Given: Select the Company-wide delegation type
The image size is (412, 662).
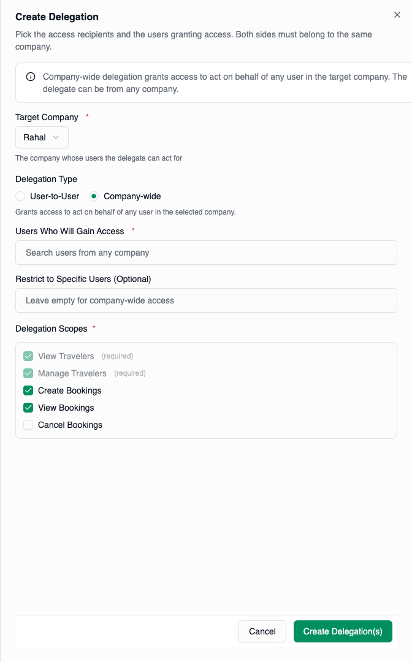Looking at the screenshot, I should click(94, 196).
